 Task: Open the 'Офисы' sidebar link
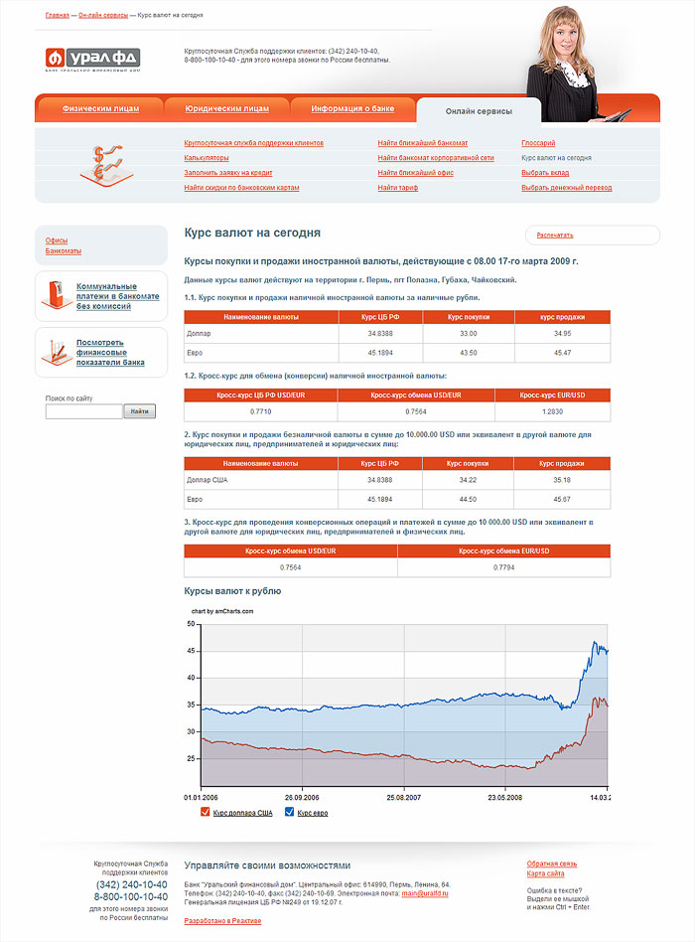click(57, 240)
